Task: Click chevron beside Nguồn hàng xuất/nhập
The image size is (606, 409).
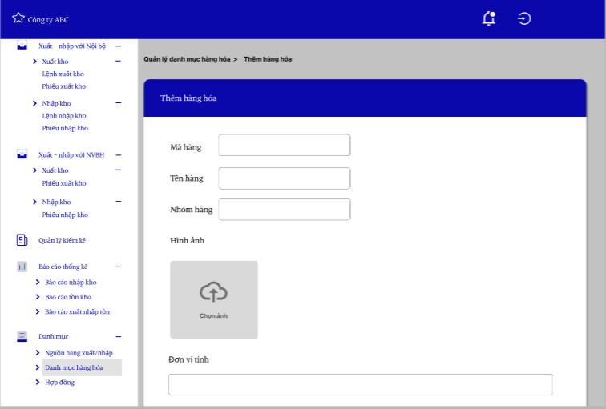Action: pyautogui.click(x=38, y=353)
